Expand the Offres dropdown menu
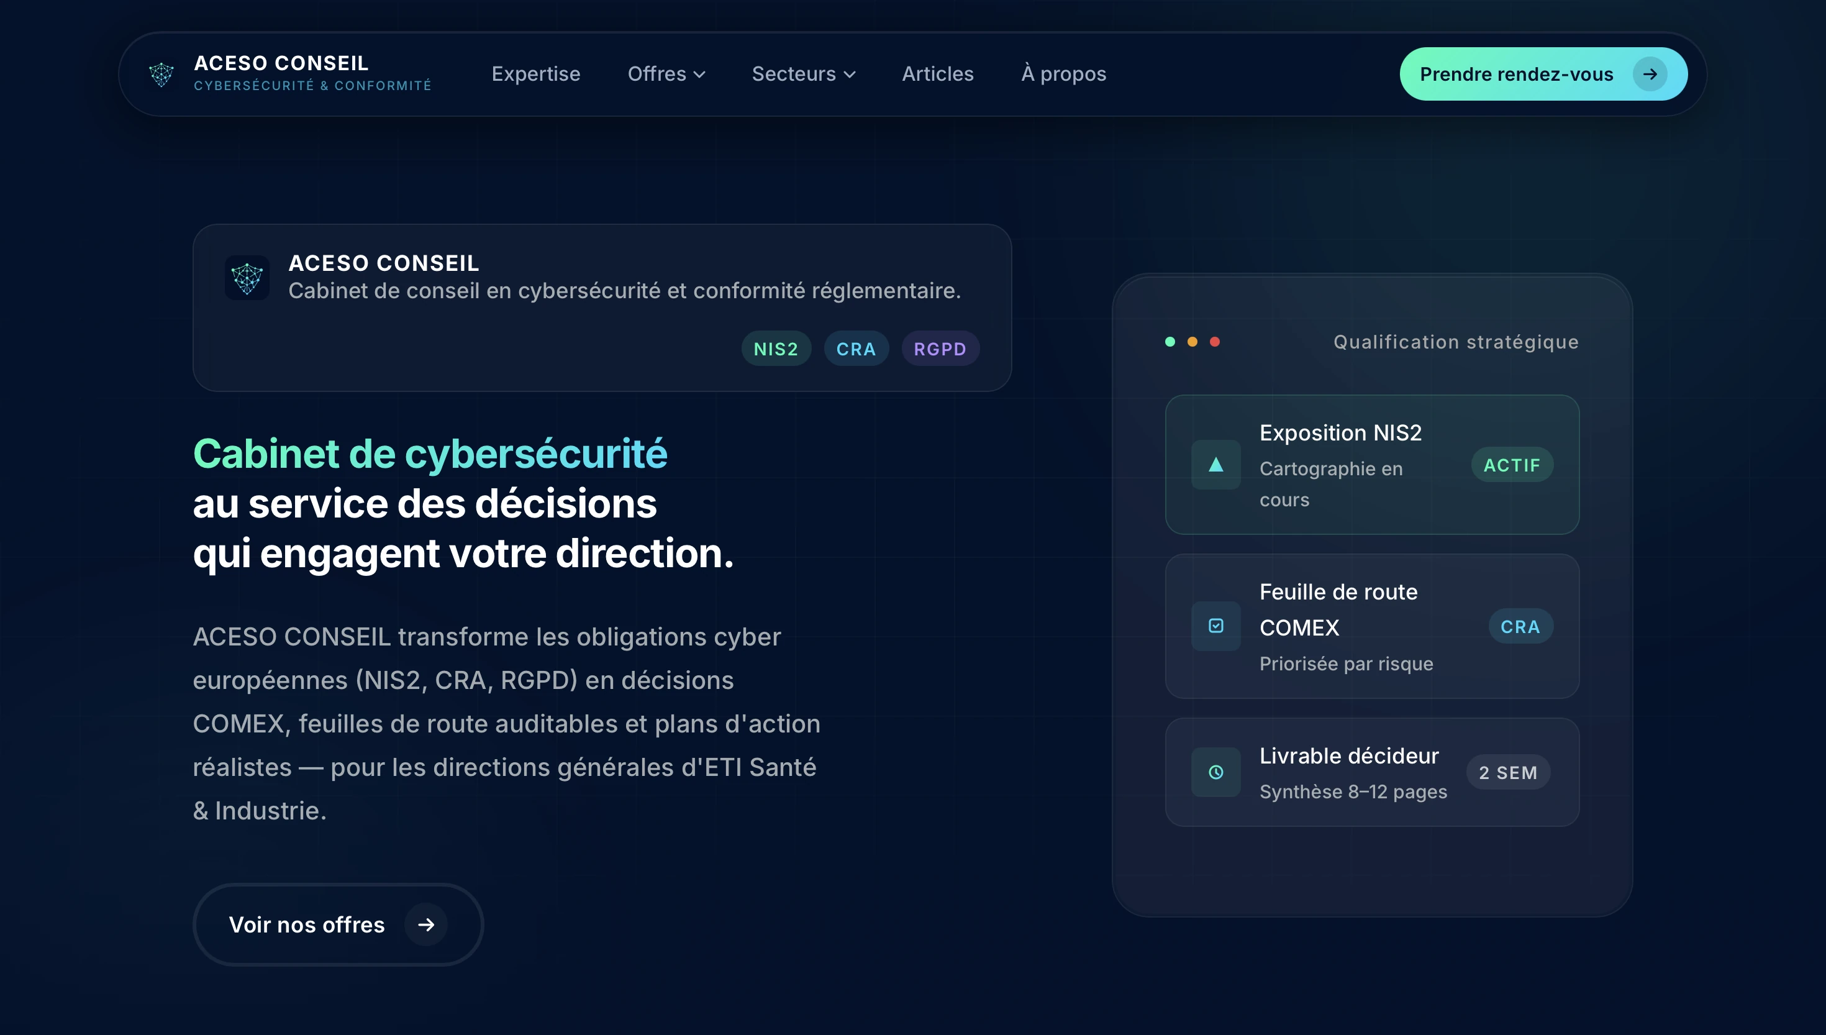1826x1035 pixels. [666, 74]
